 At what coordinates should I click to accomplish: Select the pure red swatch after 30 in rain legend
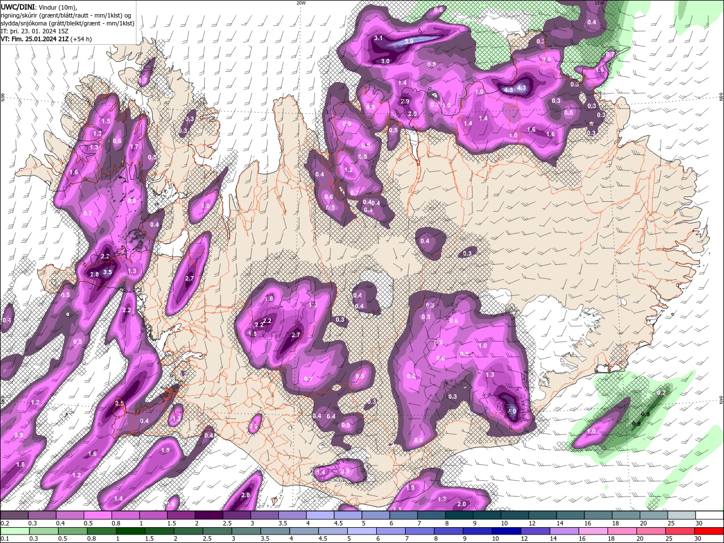pyautogui.click(x=708, y=531)
